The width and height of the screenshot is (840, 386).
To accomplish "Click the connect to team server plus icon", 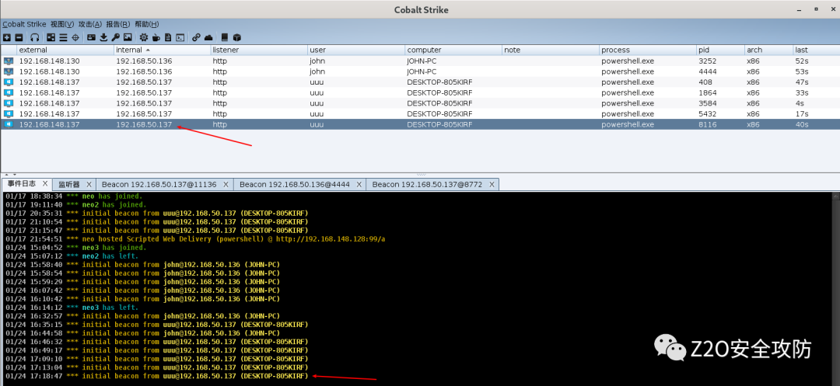I will click(7, 37).
